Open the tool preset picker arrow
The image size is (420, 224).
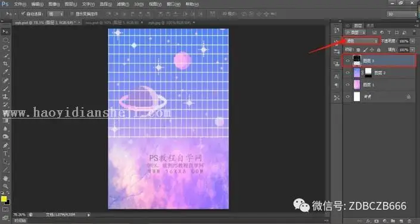click(15, 14)
